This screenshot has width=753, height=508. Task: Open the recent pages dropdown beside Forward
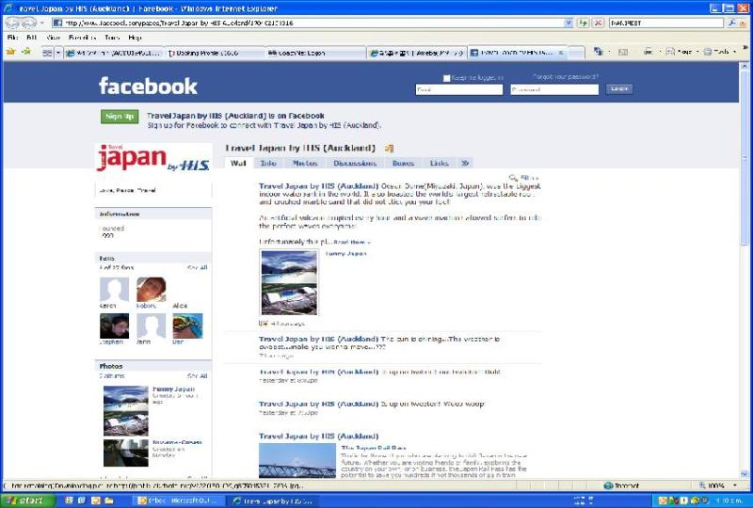[x=41, y=23]
